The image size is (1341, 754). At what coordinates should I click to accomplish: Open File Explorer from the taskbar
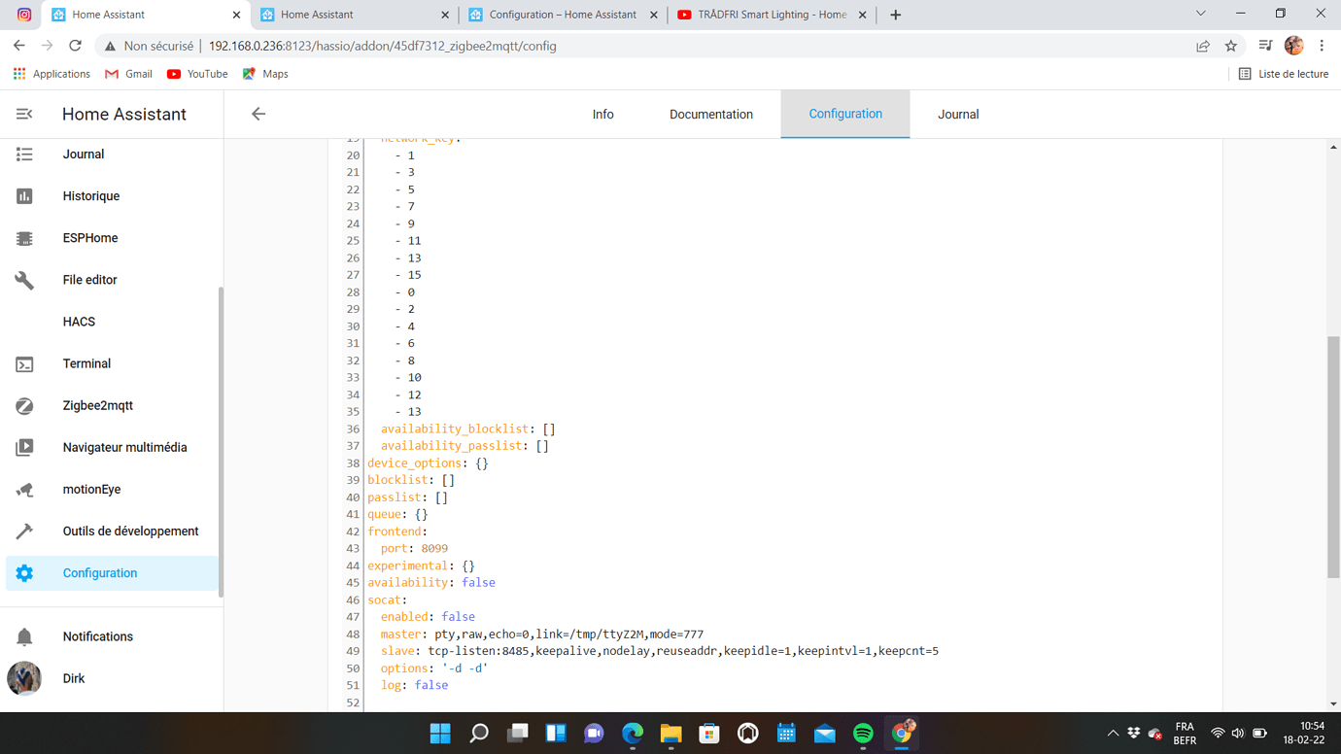click(670, 733)
